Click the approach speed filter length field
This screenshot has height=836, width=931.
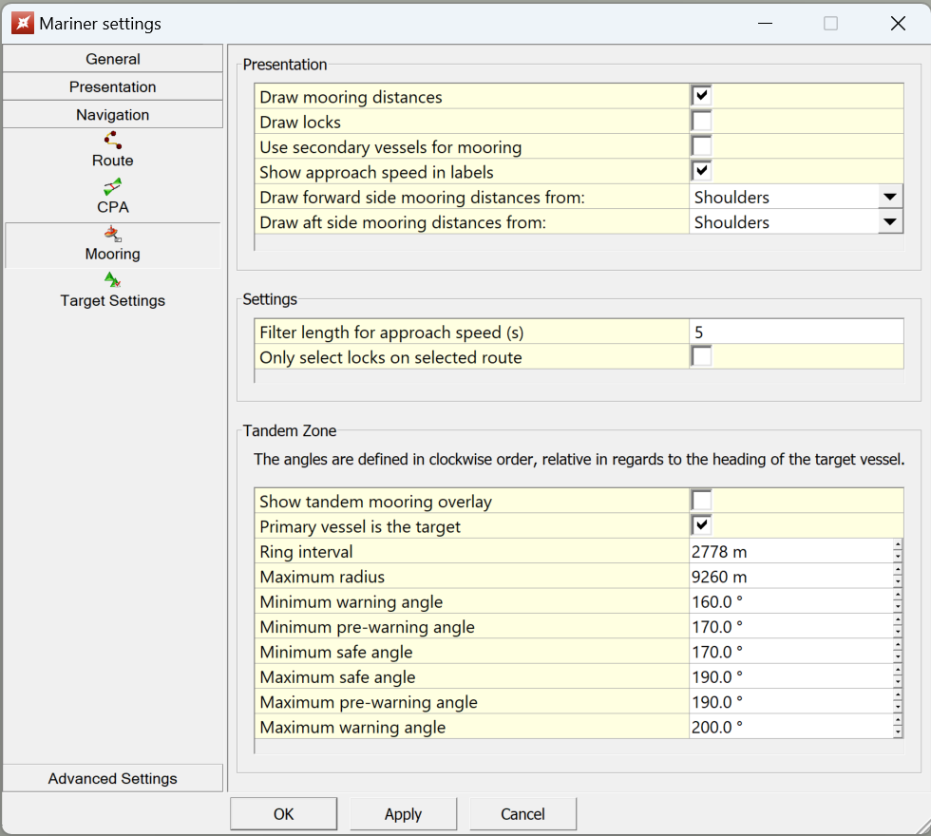795,332
